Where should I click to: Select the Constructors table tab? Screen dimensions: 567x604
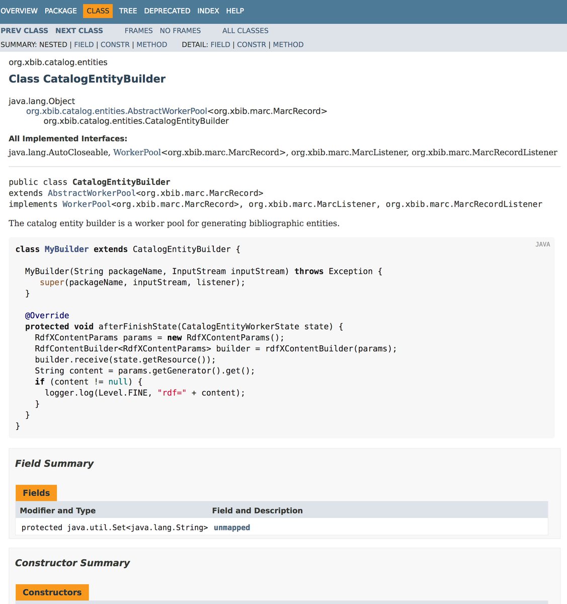52,592
